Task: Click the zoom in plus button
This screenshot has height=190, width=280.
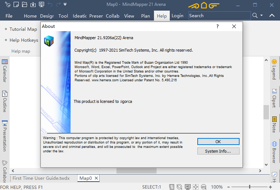Action: pos(270,187)
